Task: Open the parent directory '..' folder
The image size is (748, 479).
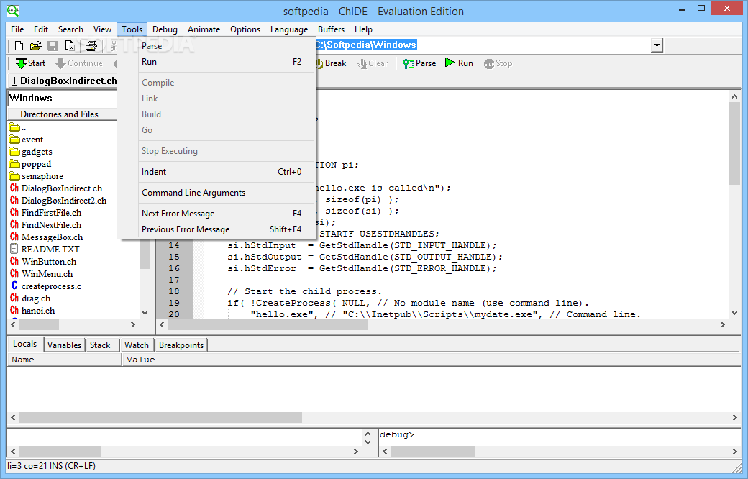Action: (x=17, y=127)
